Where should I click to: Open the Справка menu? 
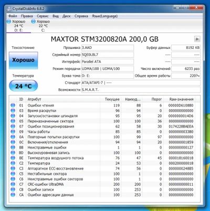[x=81, y=16]
